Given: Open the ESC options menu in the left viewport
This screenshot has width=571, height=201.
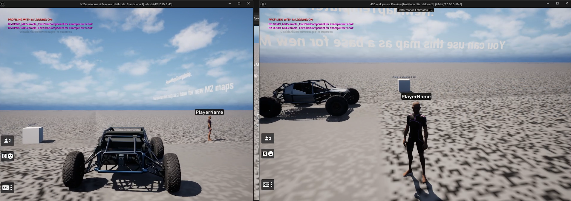Looking at the screenshot, I should click(x=7, y=187).
